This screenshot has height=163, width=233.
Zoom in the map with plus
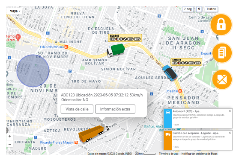[10, 136]
